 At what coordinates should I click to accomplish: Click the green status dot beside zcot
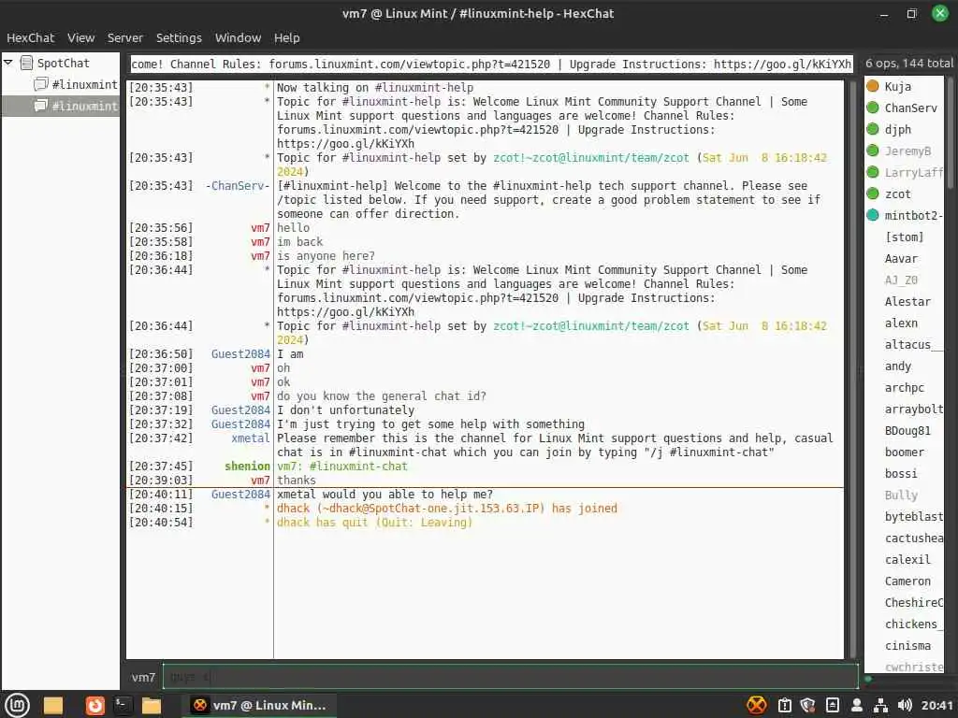click(873, 194)
